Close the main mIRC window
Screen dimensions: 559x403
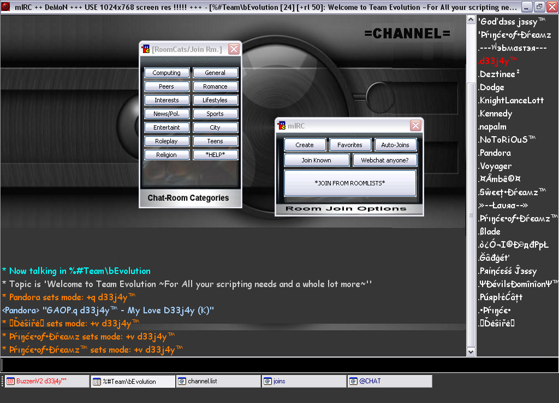pyautogui.click(x=552, y=7)
